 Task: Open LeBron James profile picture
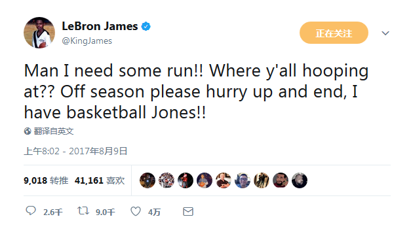point(39,33)
